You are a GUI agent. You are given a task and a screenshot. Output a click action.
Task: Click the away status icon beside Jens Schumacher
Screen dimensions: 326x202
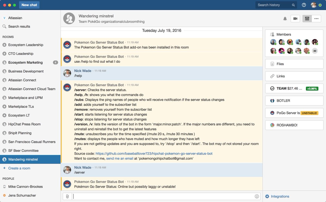[4, 195]
